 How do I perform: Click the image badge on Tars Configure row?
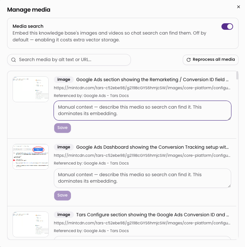click(64, 215)
